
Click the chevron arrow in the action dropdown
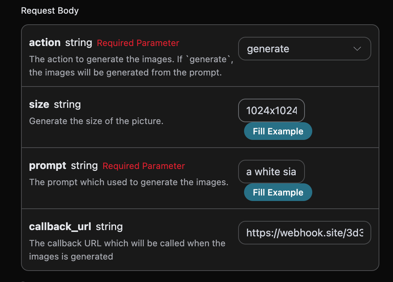(x=357, y=49)
